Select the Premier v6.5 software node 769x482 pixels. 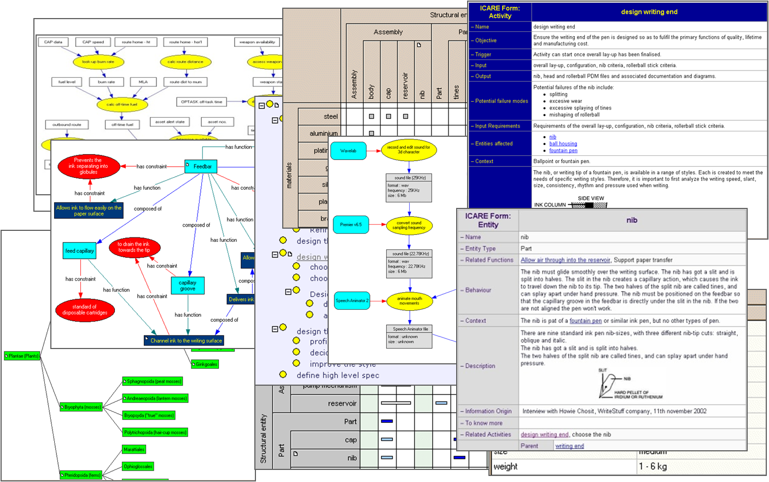click(x=351, y=224)
